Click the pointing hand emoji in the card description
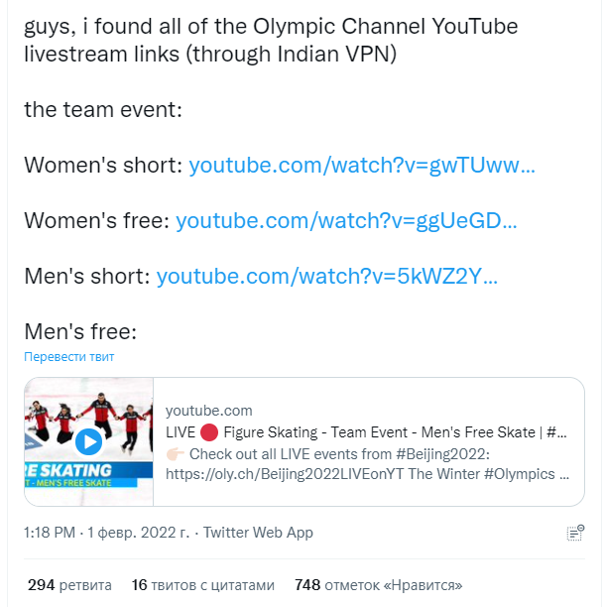 coord(175,454)
